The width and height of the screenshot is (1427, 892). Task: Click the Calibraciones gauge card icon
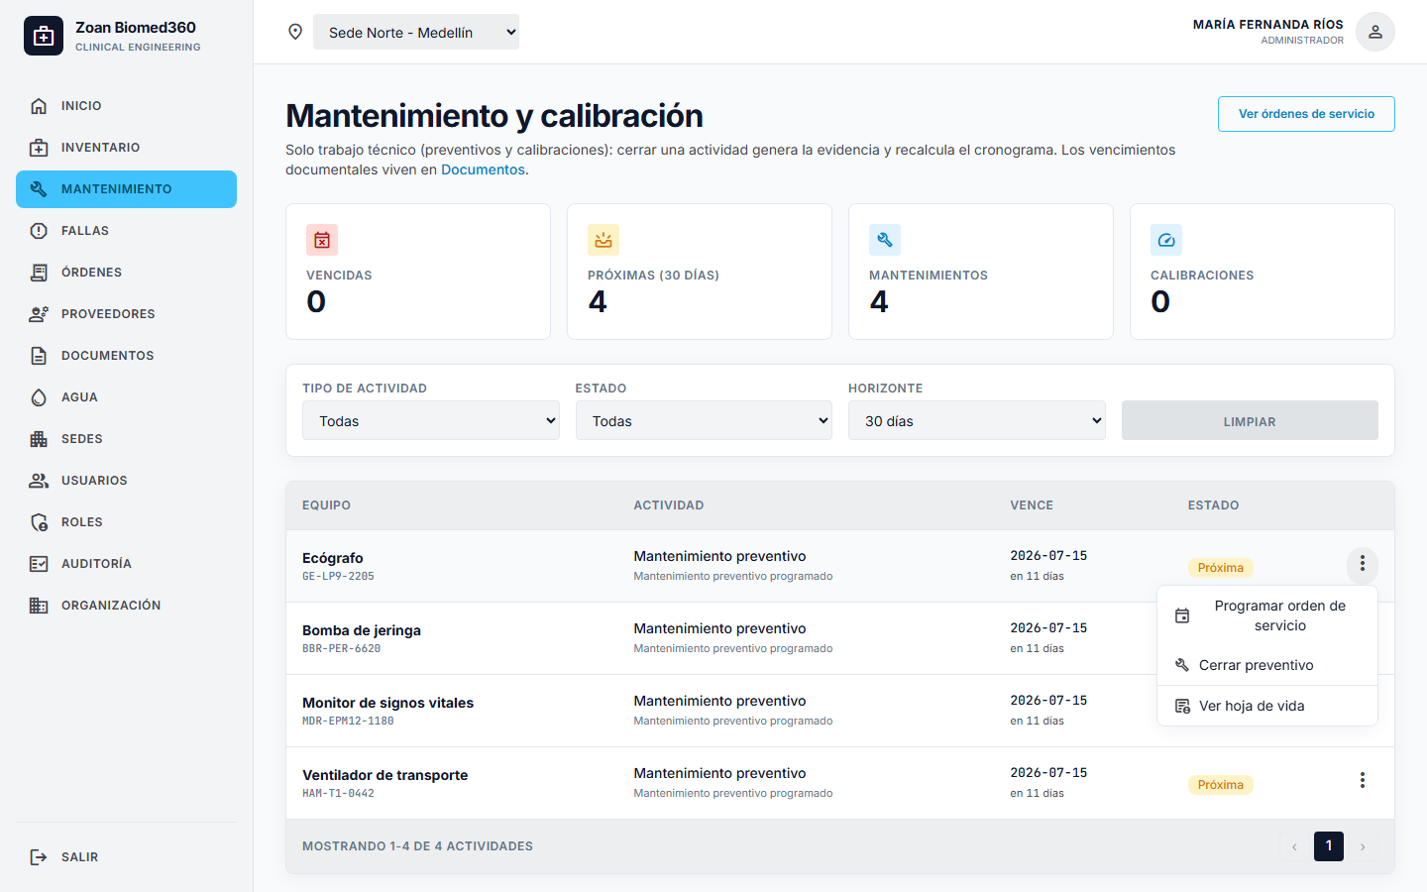point(1166,240)
